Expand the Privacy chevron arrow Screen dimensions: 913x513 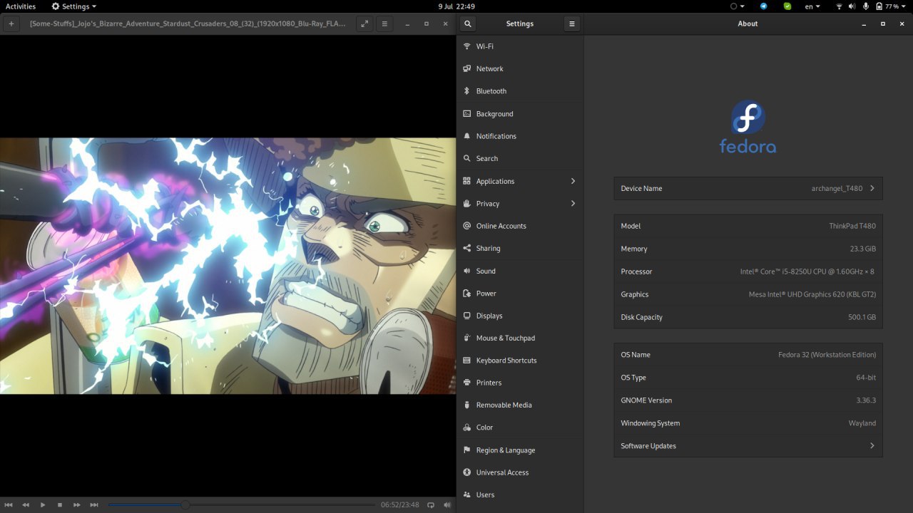tap(573, 203)
